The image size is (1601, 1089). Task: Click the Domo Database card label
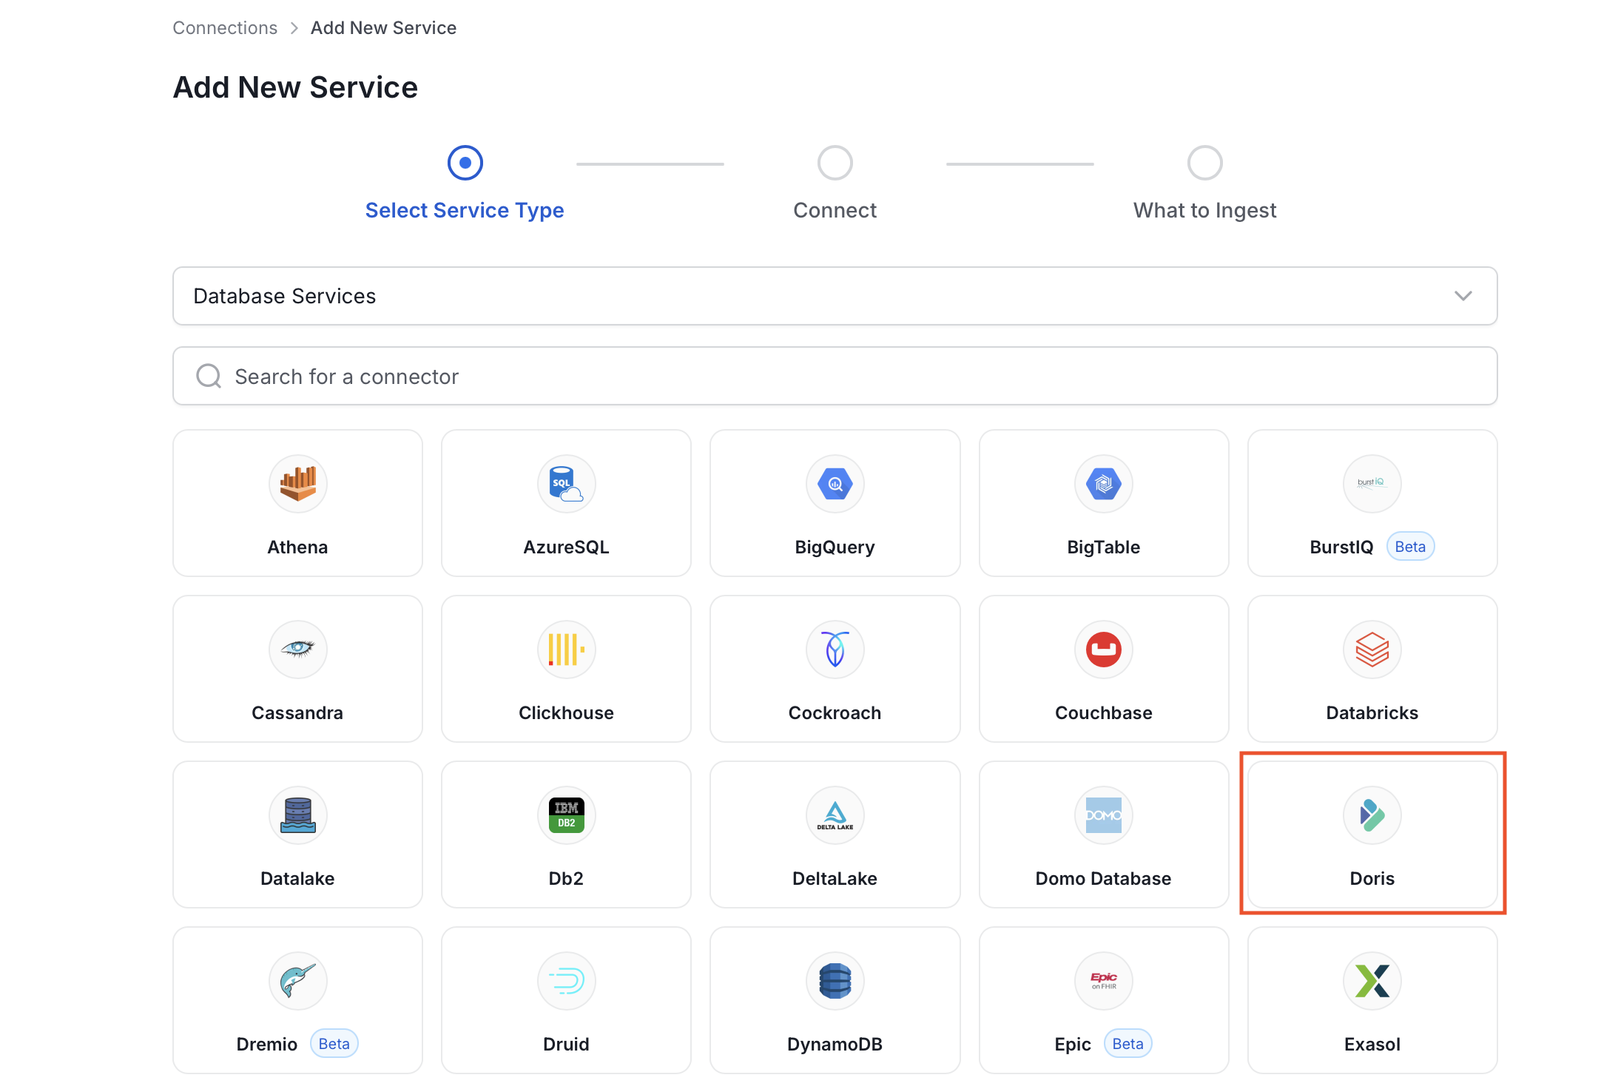[x=1104, y=878]
